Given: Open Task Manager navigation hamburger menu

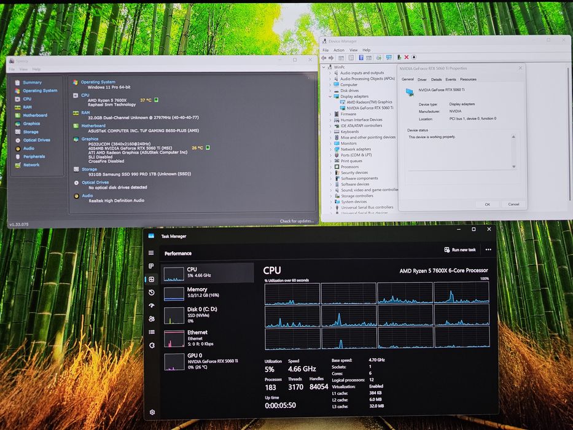Looking at the screenshot, I should [x=151, y=252].
